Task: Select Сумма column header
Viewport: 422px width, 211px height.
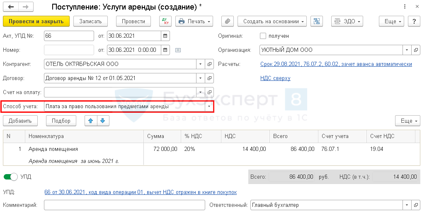Action: coord(162,136)
